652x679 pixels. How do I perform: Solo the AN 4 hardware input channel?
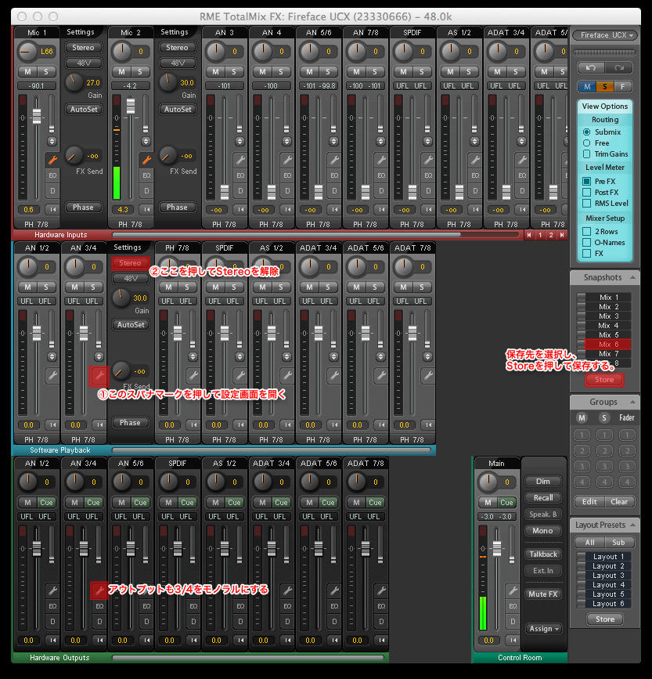coord(279,72)
